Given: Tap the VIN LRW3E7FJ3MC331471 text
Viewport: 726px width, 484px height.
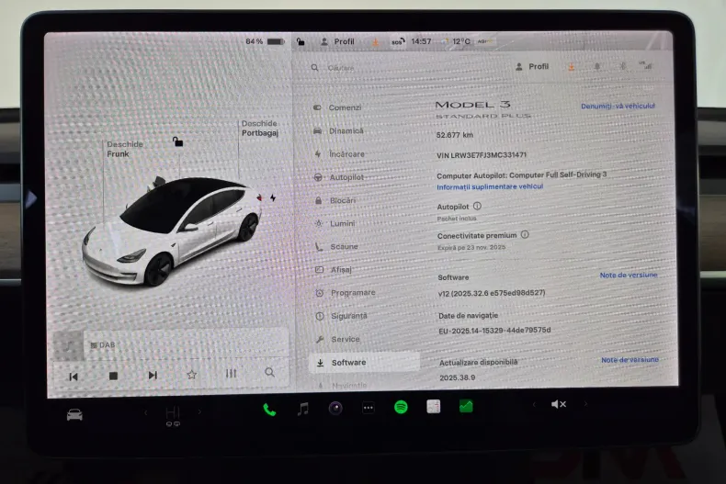Looking at the screenshot, I should click(x=482, y=155).
